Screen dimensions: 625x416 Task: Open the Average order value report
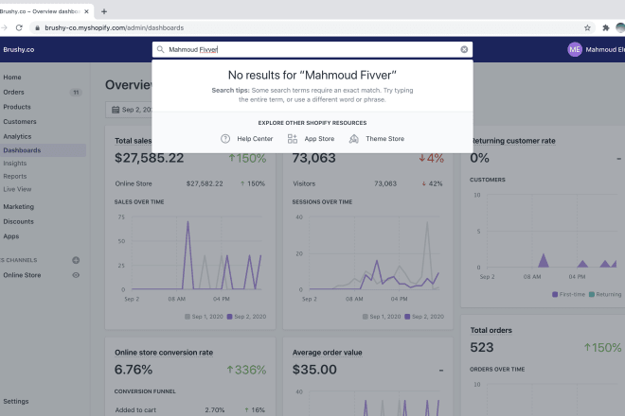[x=328, y=353]
